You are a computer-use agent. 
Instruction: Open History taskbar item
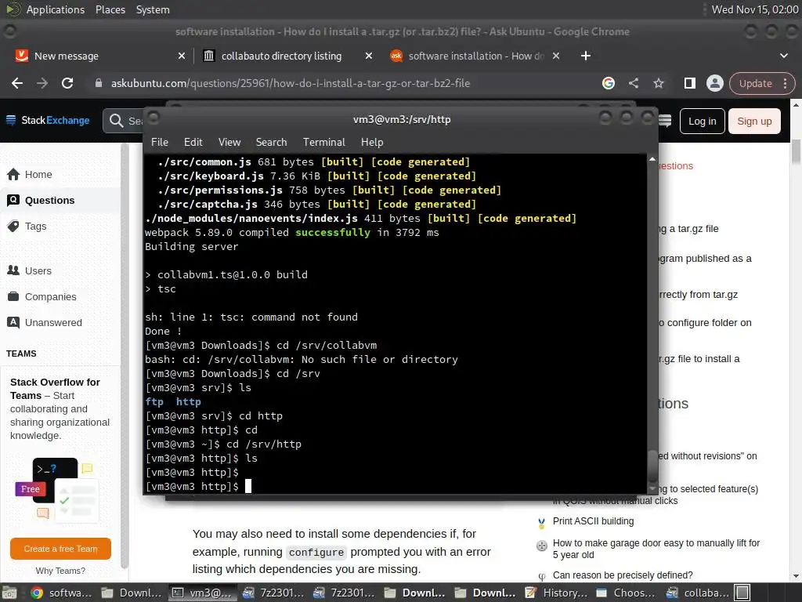[x=556, y=593]
